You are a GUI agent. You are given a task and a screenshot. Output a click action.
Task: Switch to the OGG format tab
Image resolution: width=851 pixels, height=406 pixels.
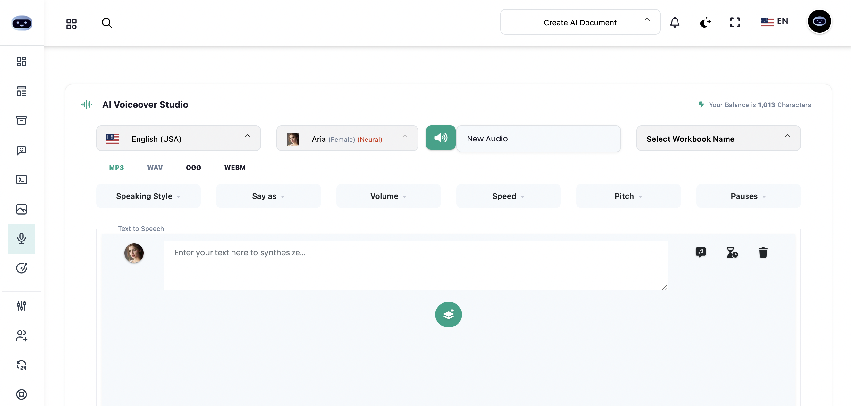[194, 167]
